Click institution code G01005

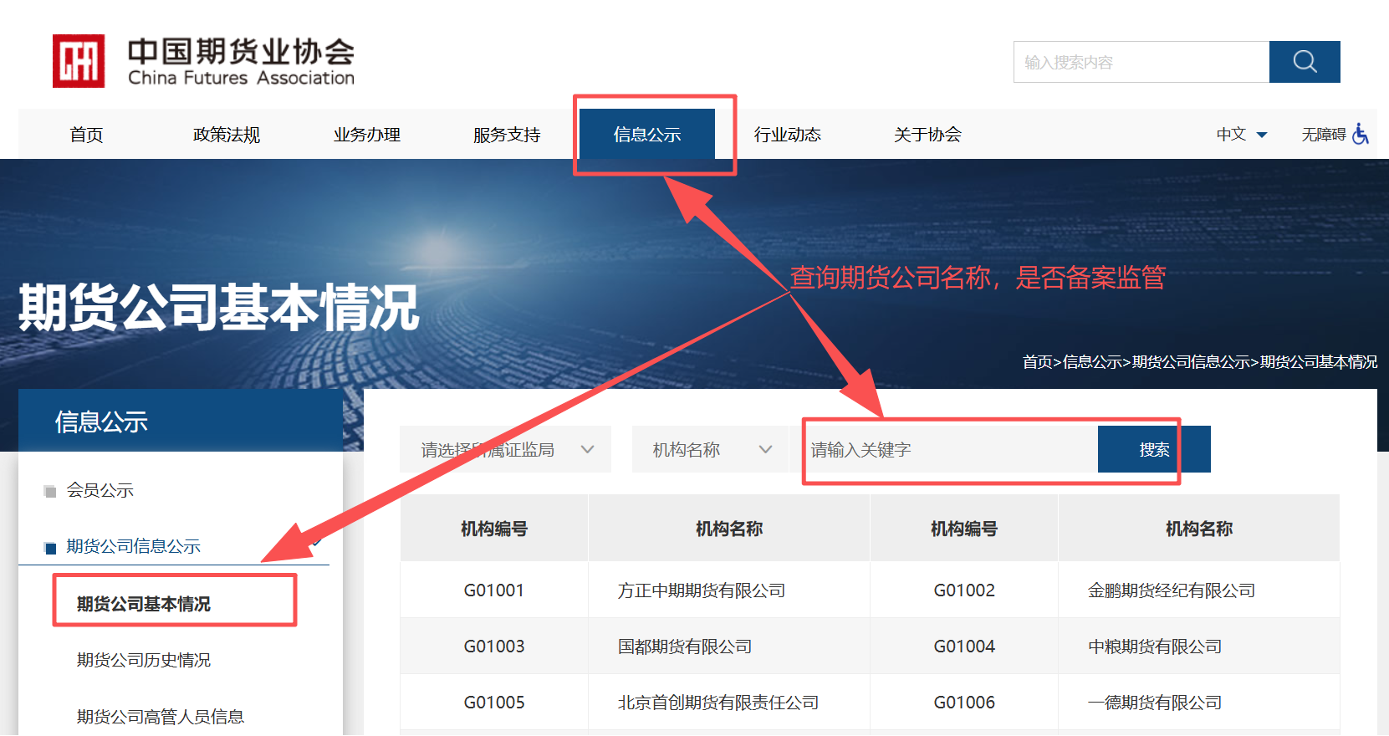494,703
